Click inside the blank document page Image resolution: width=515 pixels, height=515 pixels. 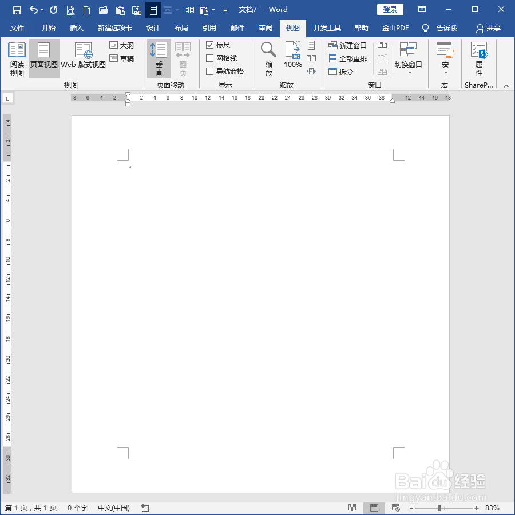pos(260,304)
